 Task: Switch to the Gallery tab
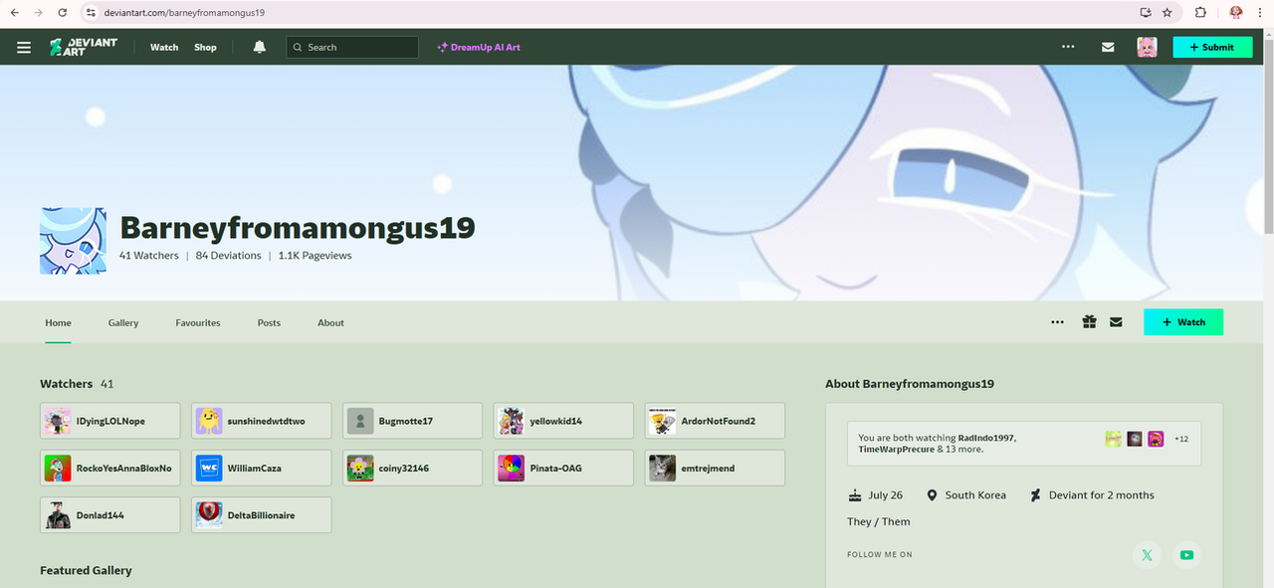coord(123,322)
